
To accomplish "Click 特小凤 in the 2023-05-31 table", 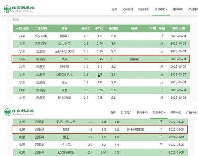I will [64, 67].
